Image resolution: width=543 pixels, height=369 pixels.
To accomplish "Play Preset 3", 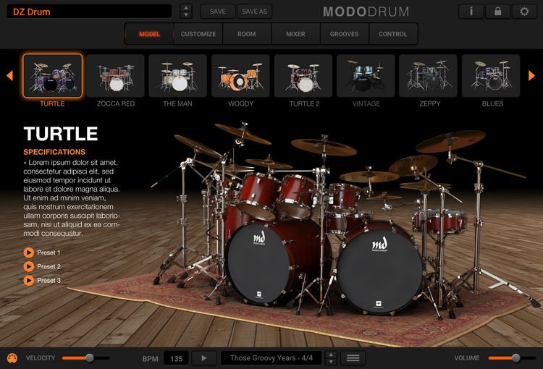I will pyautogui.click(x=29, y=281).
